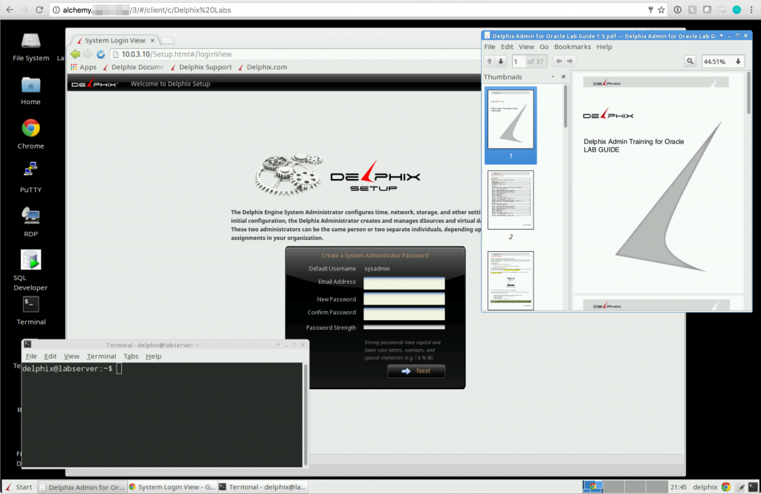The width and height of the screenshot is (761, 494).
Task: Click the workspace switcher first desktop
Action: (592, 487)
